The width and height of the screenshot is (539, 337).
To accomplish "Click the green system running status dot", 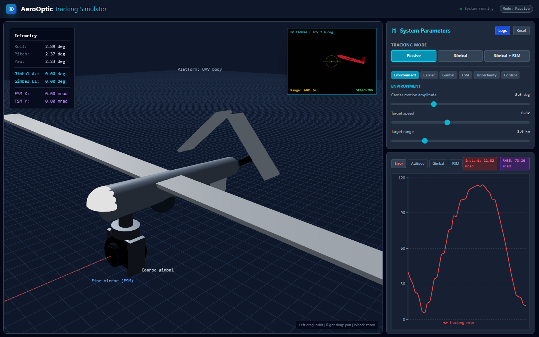I will [461, 9].
